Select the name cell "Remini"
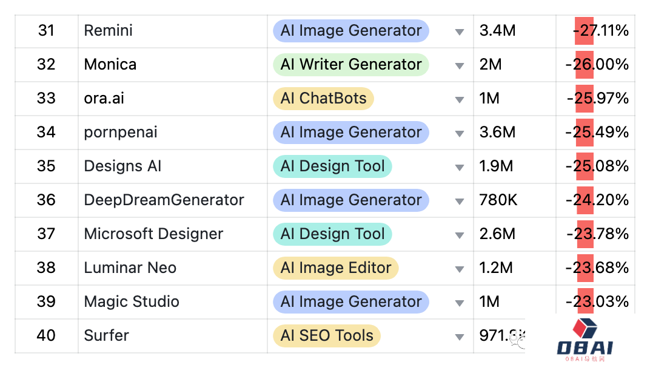The width and height of the screenshot is (650, 368). 173,31
